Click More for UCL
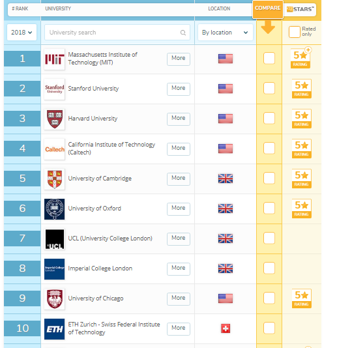 (179, 239)
